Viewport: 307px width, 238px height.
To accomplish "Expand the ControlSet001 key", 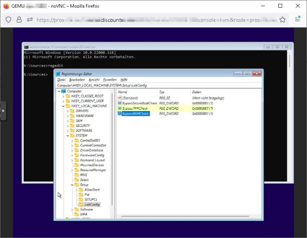I will pyautogui.click(x=73, y=140).
